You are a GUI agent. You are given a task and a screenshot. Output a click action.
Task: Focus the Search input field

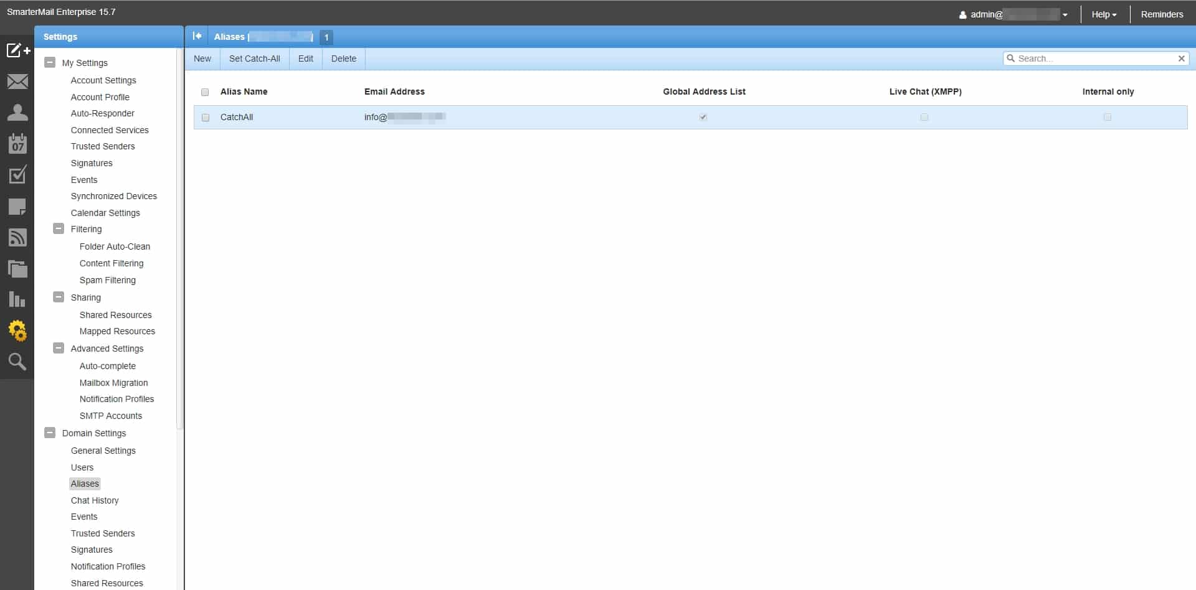click(x=1095, y=59)
